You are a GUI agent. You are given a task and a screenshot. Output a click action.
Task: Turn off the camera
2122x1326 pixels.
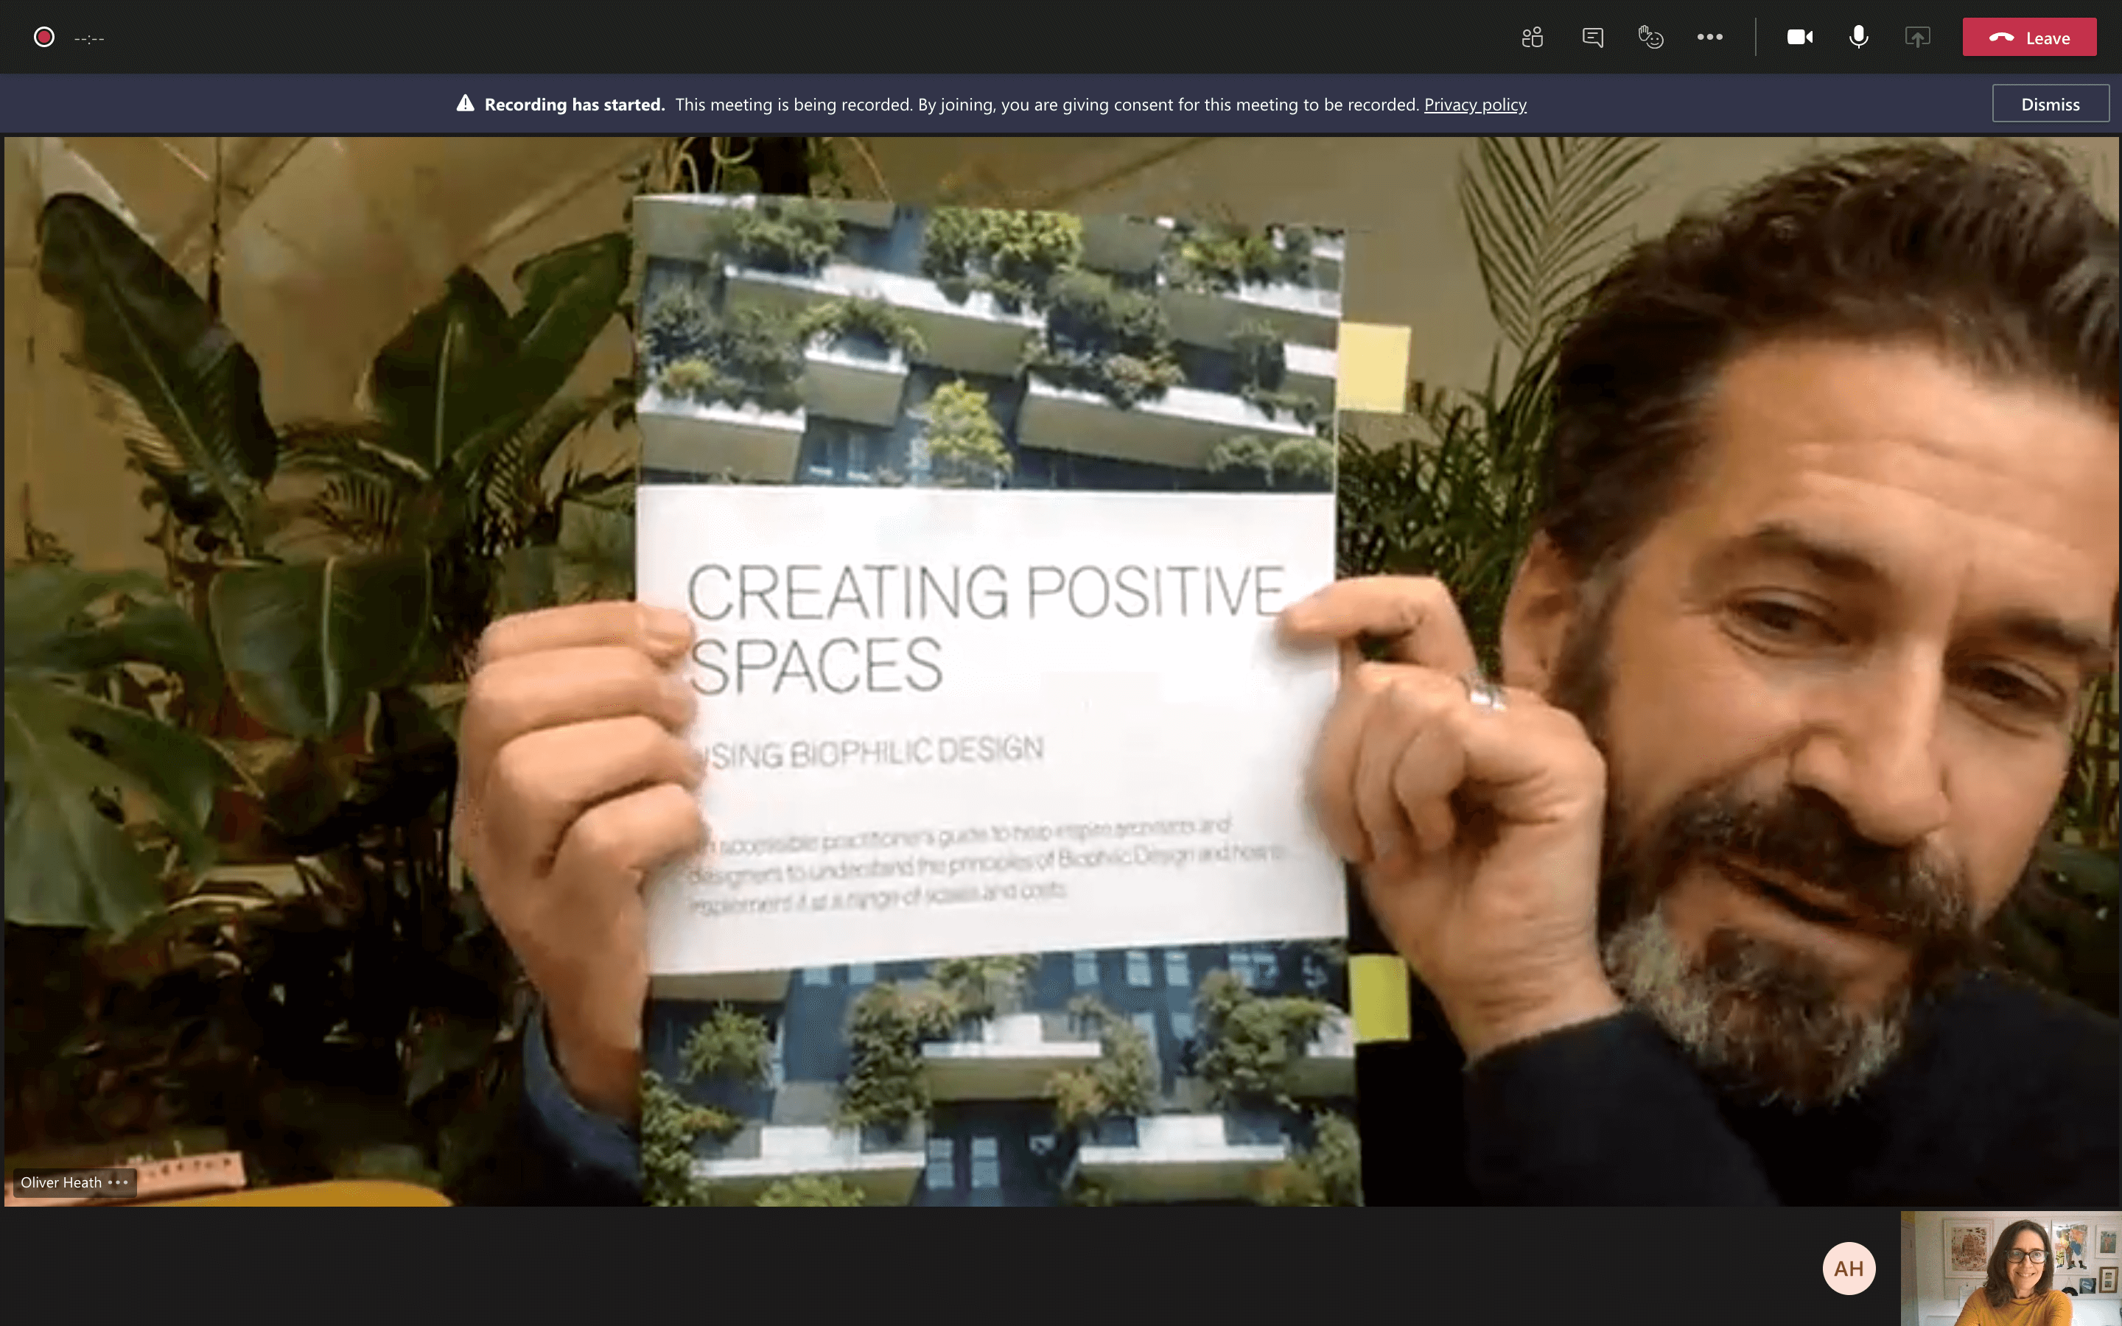(1799, 37)
